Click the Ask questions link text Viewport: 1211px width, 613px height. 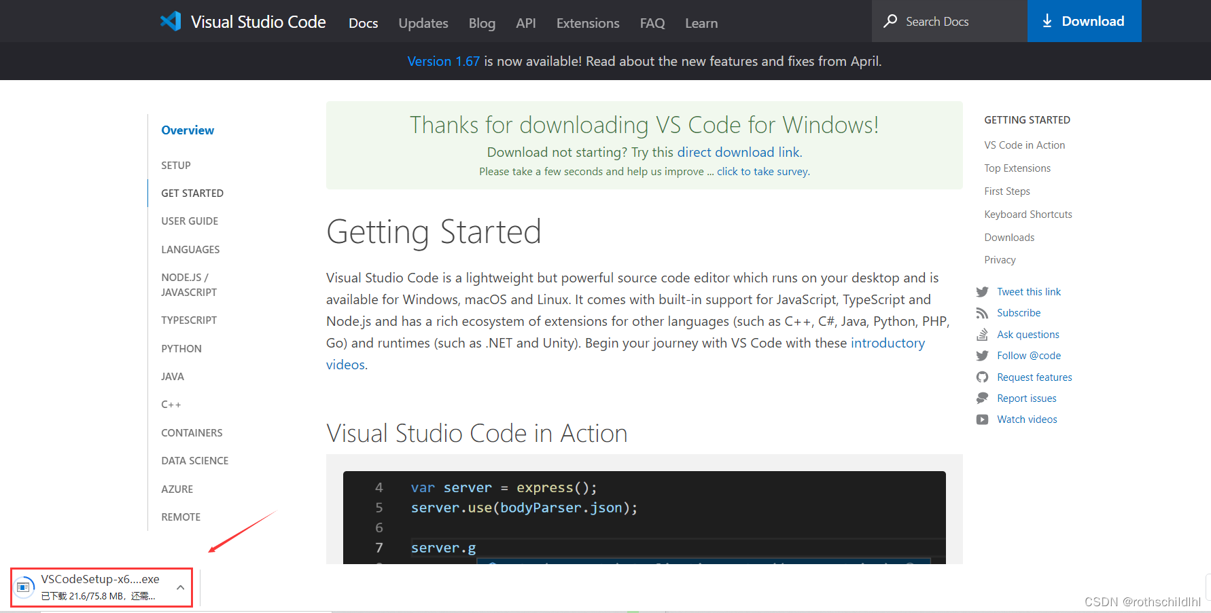1028,335
